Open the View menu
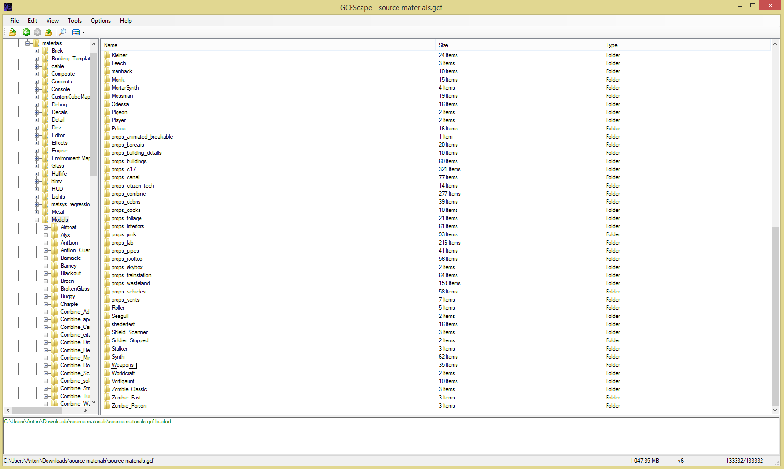784x469 pixels. [52, 21]
